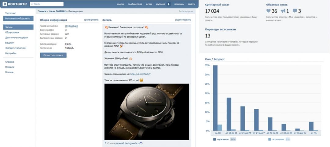Open Экспорт статистики in the sidebar
The height and width of the screenshot is (147, 330).
[16, 48]
